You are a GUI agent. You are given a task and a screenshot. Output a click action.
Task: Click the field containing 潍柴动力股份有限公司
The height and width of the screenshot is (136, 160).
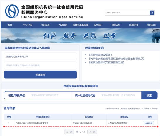point(40,56)
